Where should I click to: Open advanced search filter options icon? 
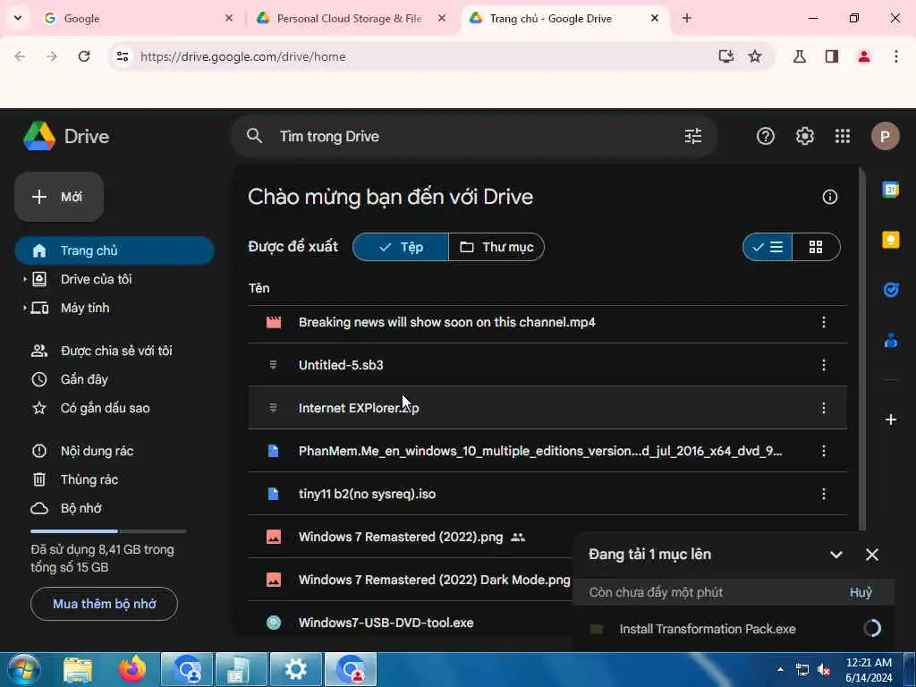click(693, 136)
